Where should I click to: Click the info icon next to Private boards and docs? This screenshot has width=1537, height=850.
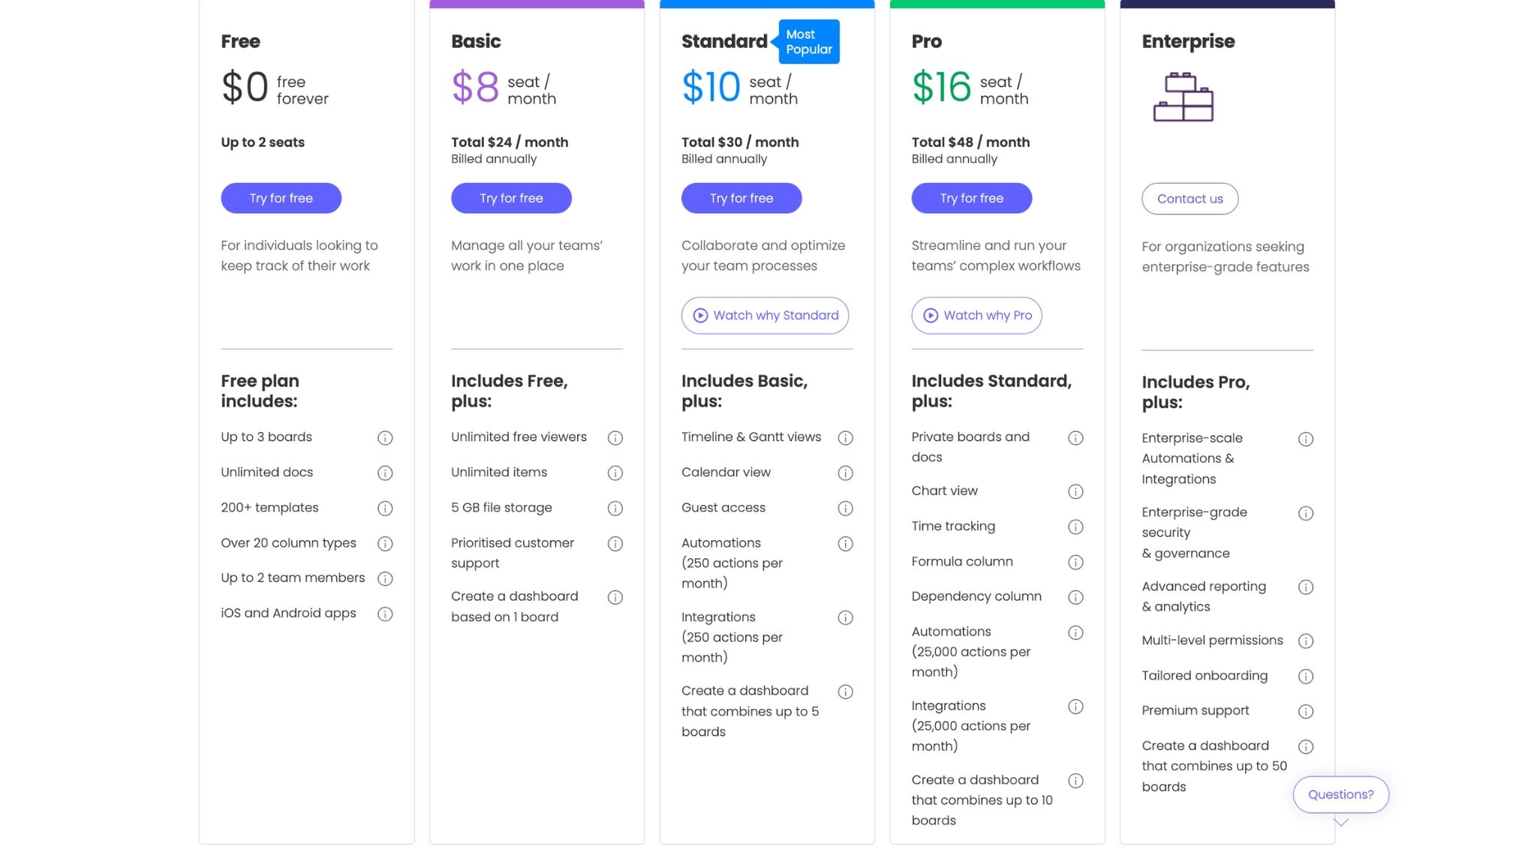(1075, 437)
